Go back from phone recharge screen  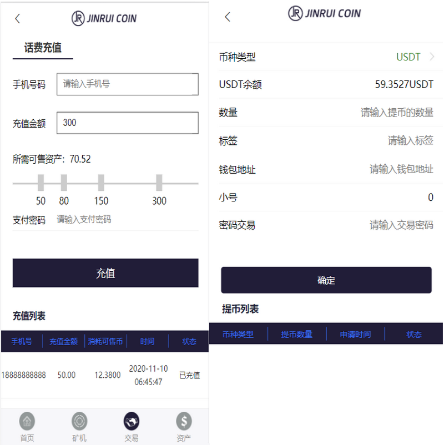pyautogui.click(x=18, y=19)
